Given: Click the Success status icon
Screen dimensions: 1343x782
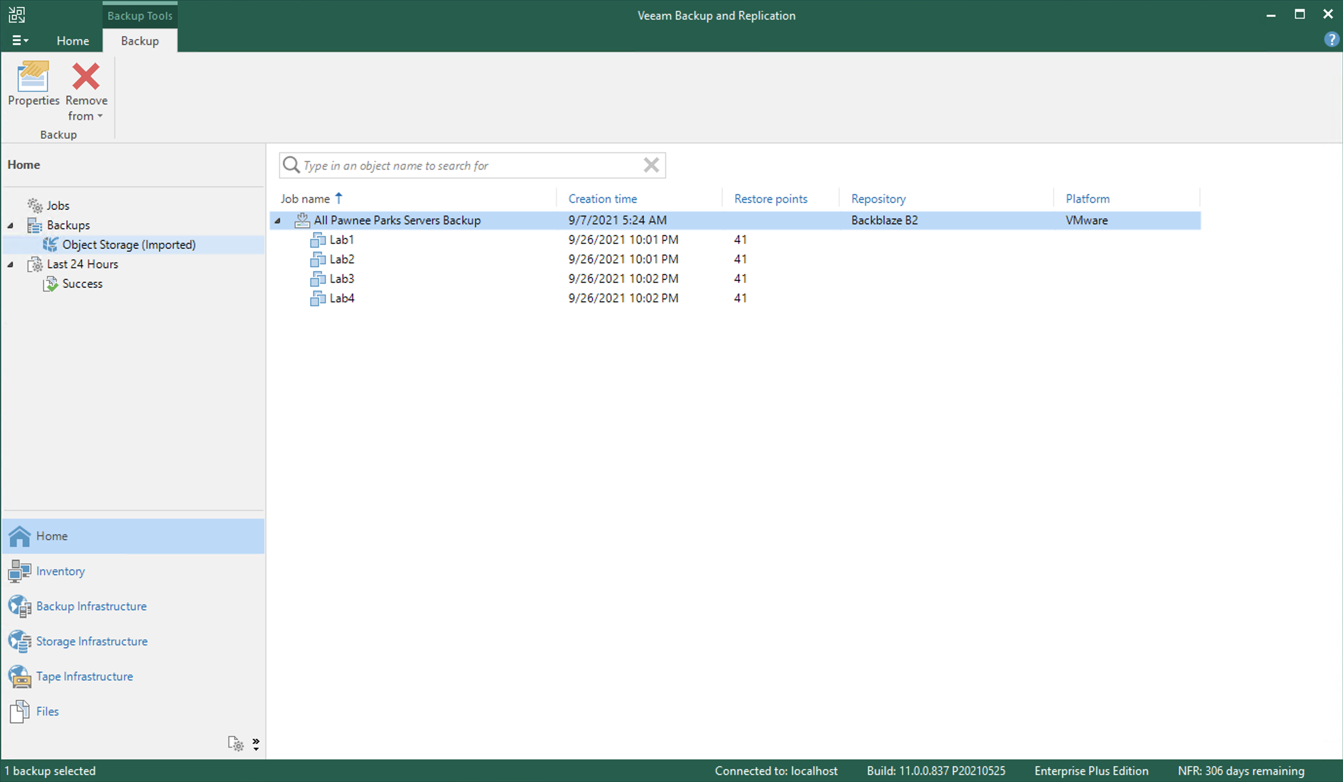Looking at the screenshot, I should click(51, 284).
